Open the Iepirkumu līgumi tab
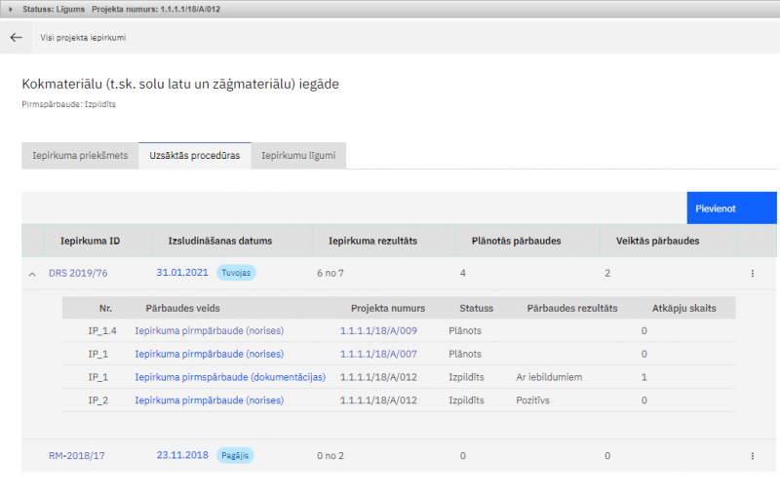 point(297,155)
